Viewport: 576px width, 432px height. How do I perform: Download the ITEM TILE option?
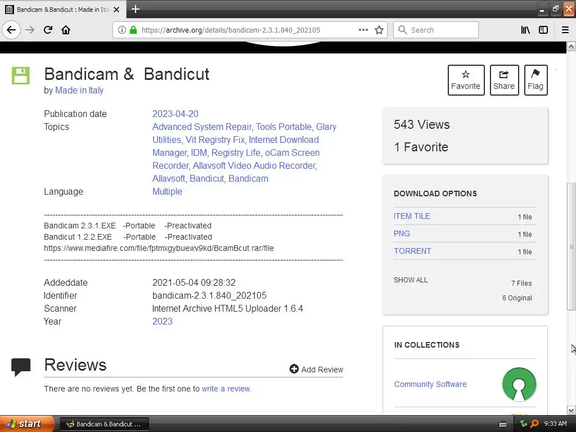[x=412, y=216]
